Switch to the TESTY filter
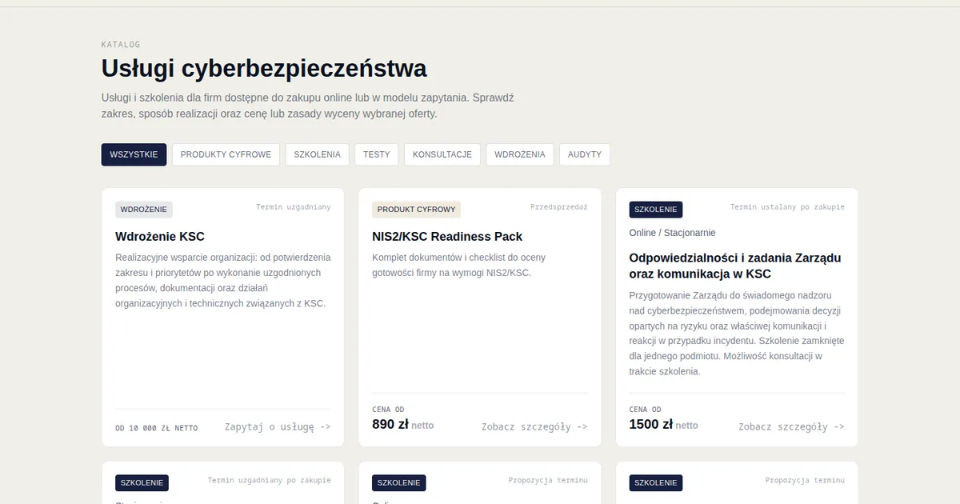 pos(377,154)
